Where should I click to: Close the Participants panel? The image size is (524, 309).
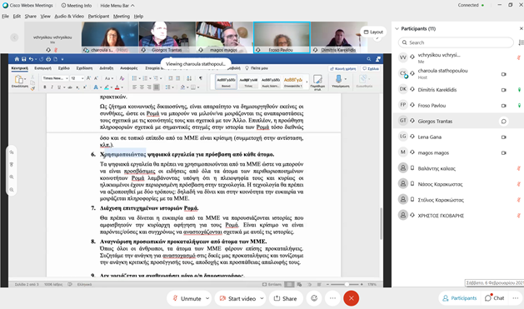coord(521,28)
